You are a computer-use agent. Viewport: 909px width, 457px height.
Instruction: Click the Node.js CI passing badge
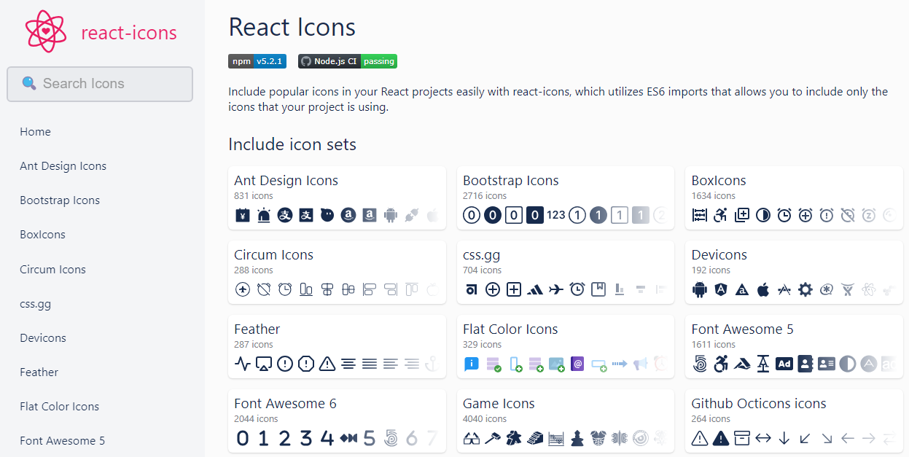[348, 61]
